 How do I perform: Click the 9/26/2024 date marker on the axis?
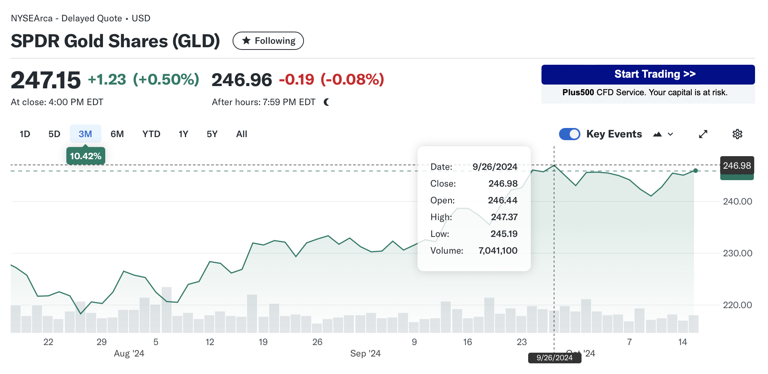[x=554, y=358]
